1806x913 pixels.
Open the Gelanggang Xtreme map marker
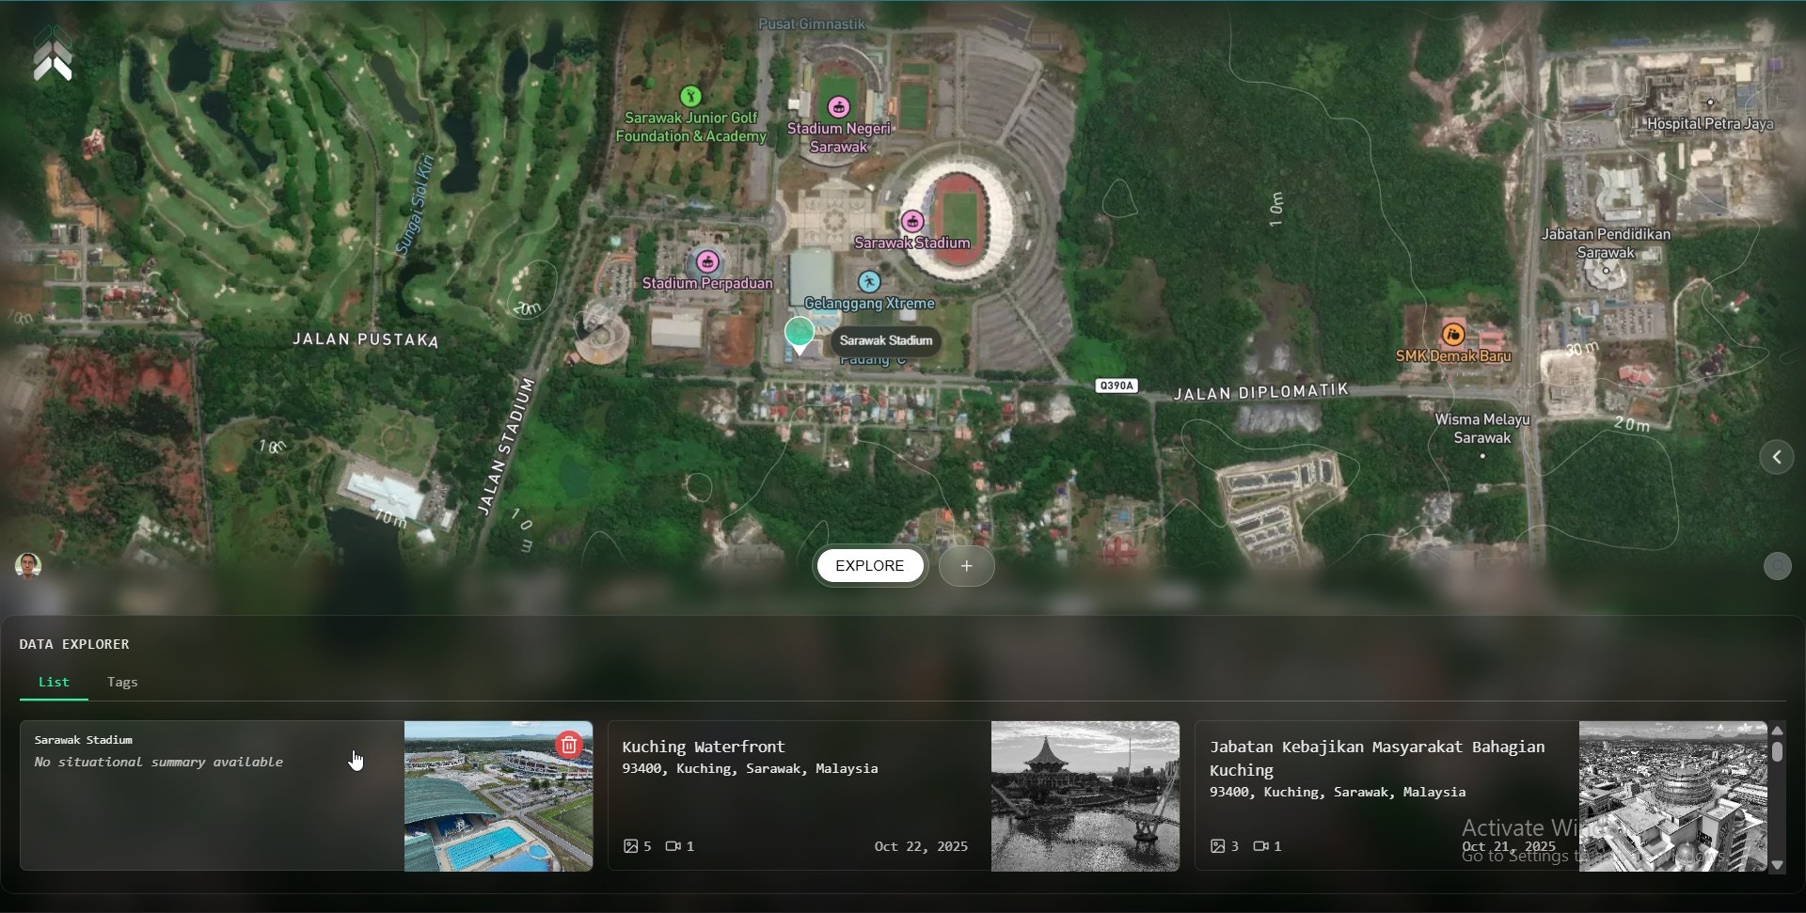(x=870, y=280)
